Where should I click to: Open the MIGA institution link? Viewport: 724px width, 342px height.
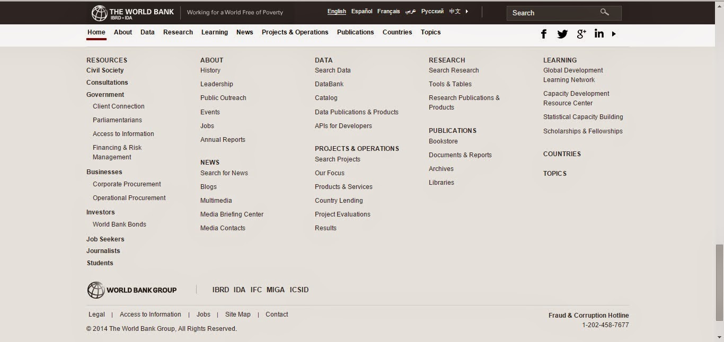point(276,290)
